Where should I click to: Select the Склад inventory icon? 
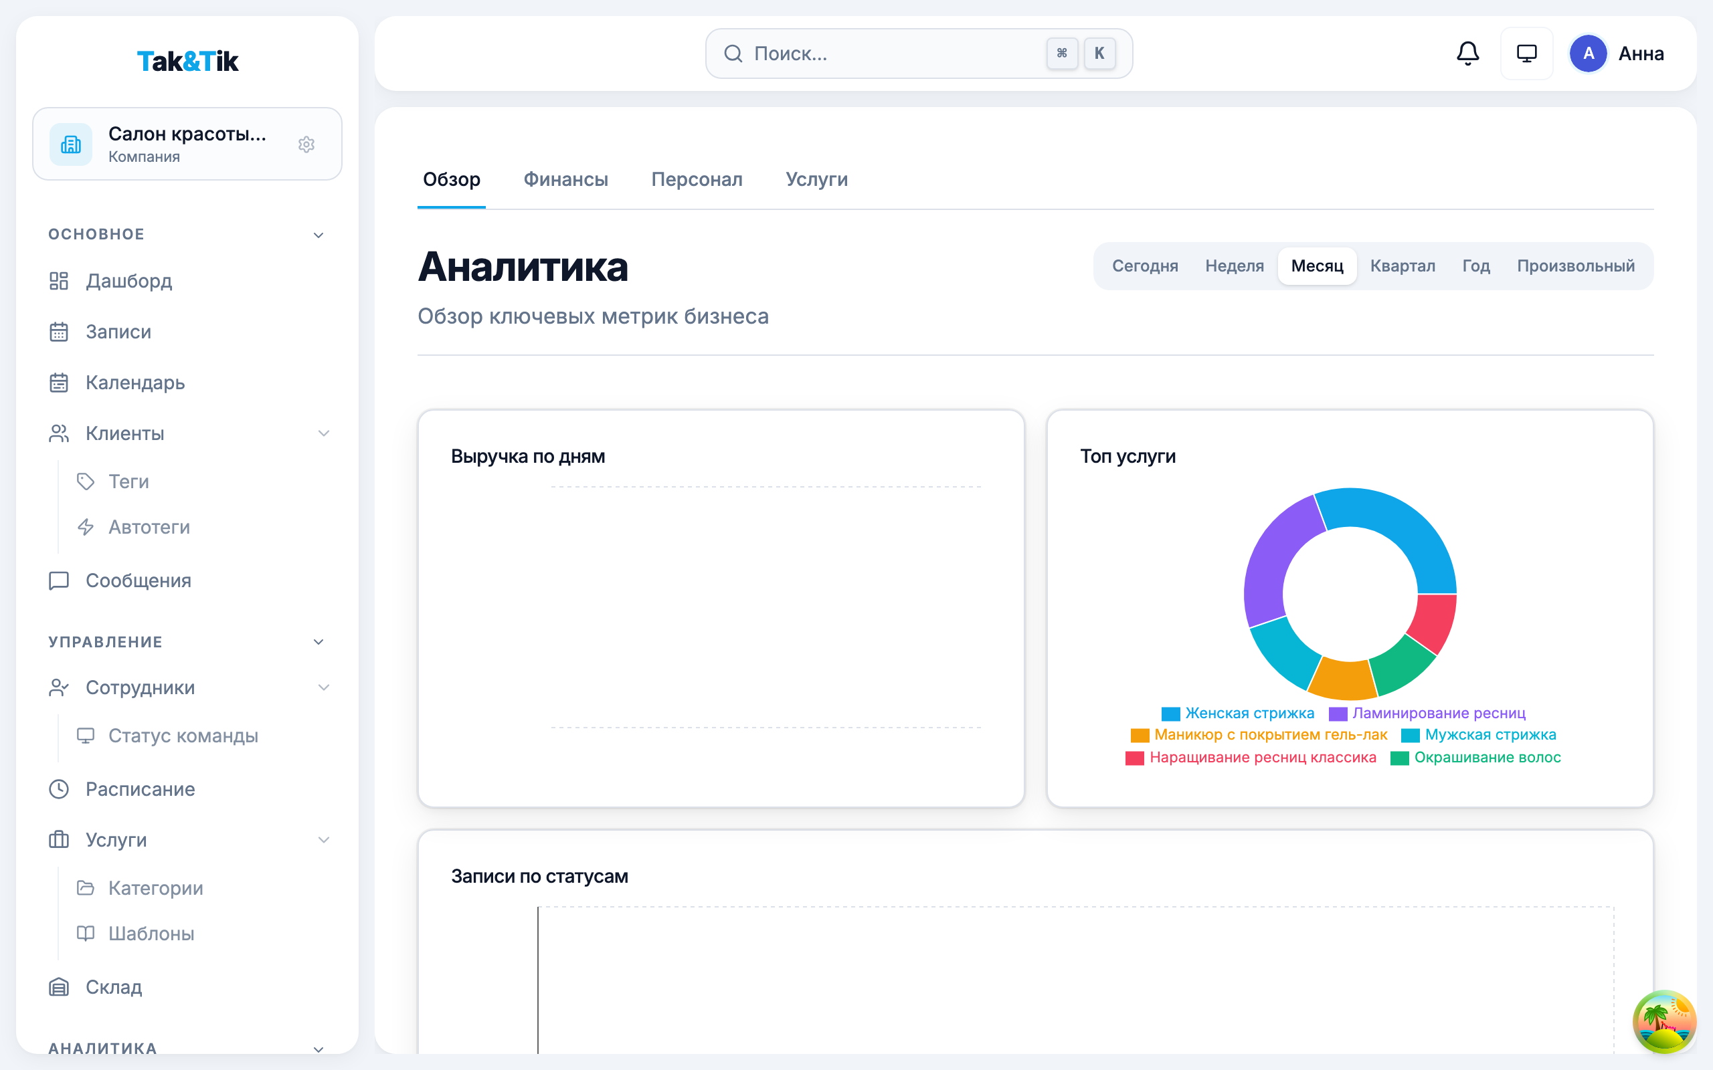pos(60,986)
